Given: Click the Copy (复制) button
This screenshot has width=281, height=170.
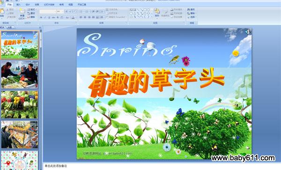Looking at the screenshot, I should [x=10, y=13].
